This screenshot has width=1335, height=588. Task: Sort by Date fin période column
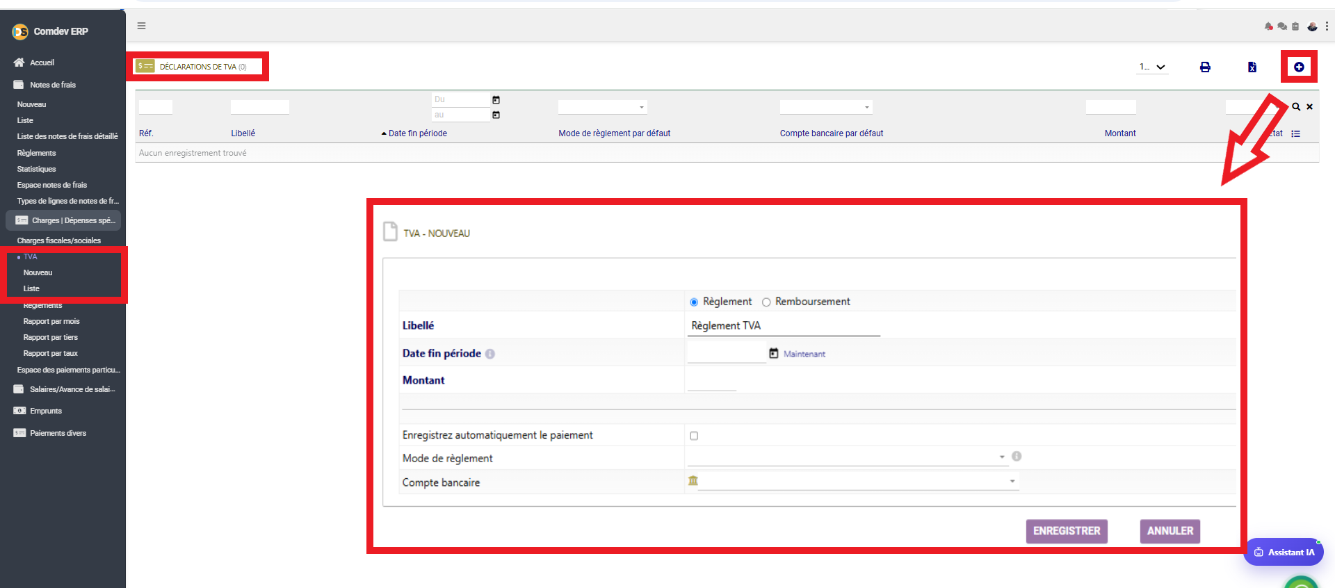tap(417, 133)
